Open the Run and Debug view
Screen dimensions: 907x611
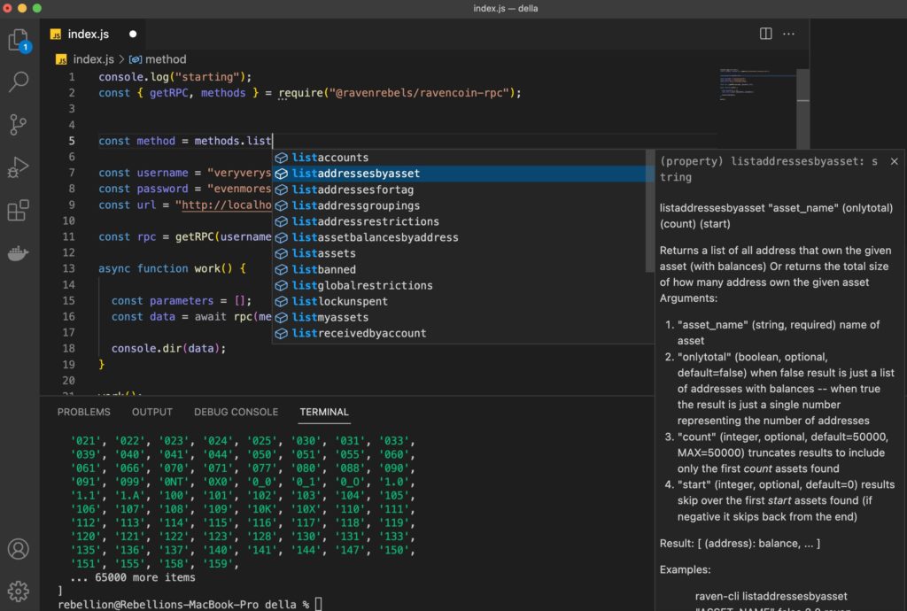coord(19,167)
